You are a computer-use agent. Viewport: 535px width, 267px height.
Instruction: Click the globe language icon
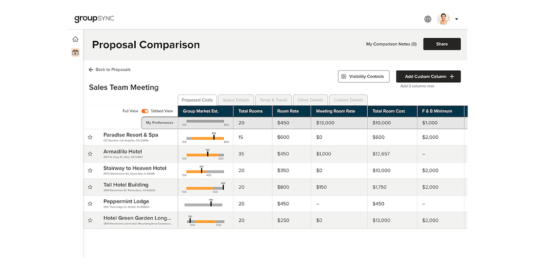428,19
